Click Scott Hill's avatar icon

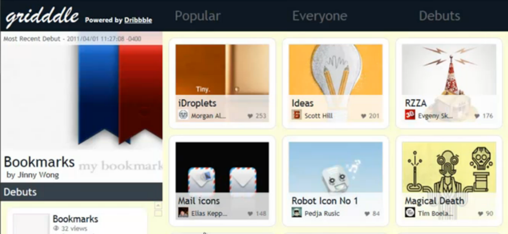(x=297, y=115)
